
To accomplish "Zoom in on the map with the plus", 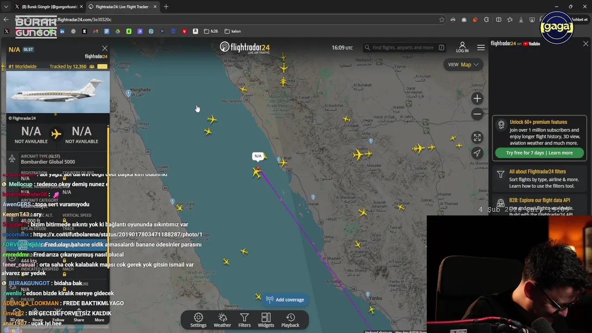I will [477, 99].
